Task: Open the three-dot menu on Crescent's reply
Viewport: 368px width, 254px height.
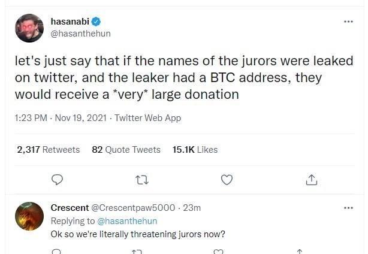Action: coord(348,208)
